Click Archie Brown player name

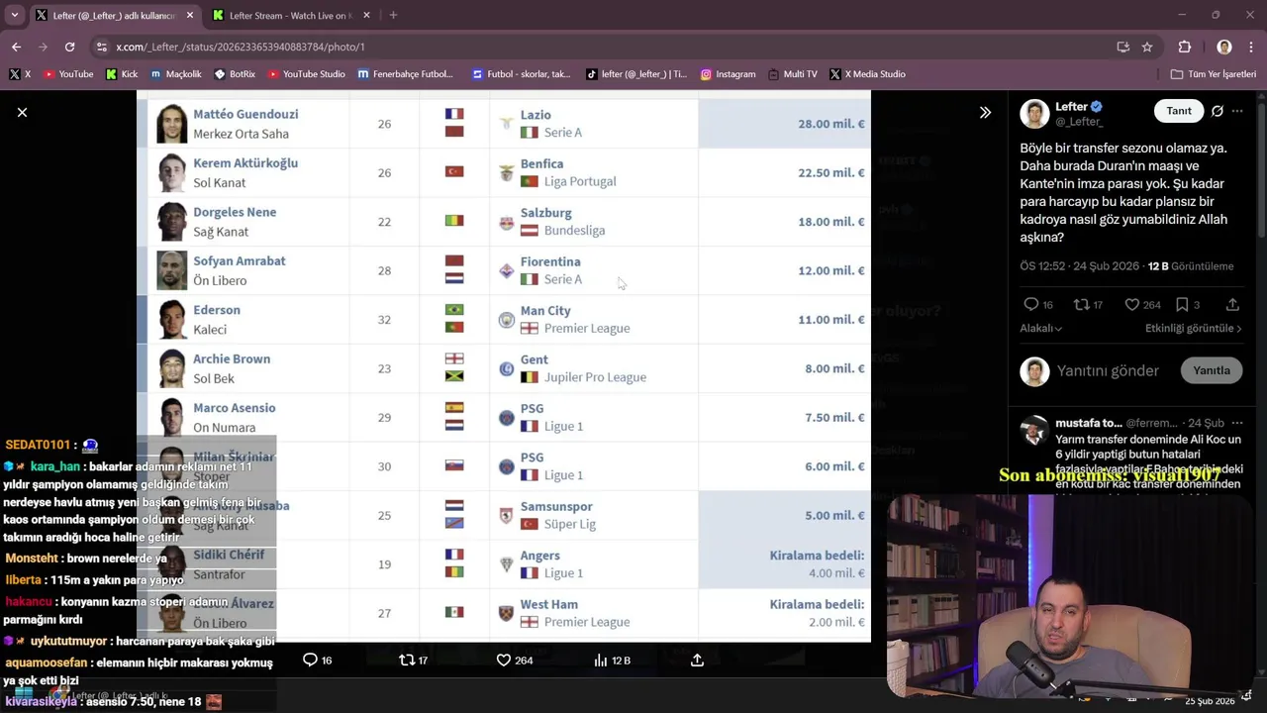pyautogui.click(x=232, y=359)
